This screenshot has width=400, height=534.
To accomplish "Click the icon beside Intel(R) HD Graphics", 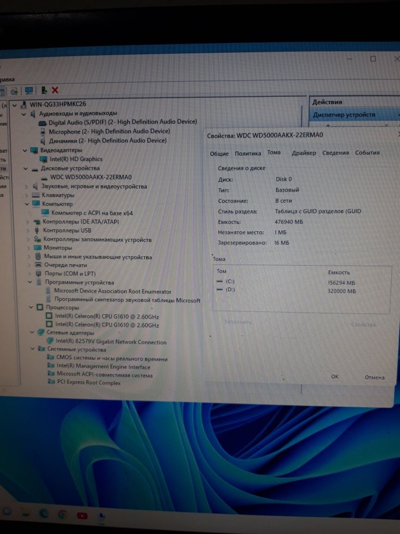I will pos(43,159).
